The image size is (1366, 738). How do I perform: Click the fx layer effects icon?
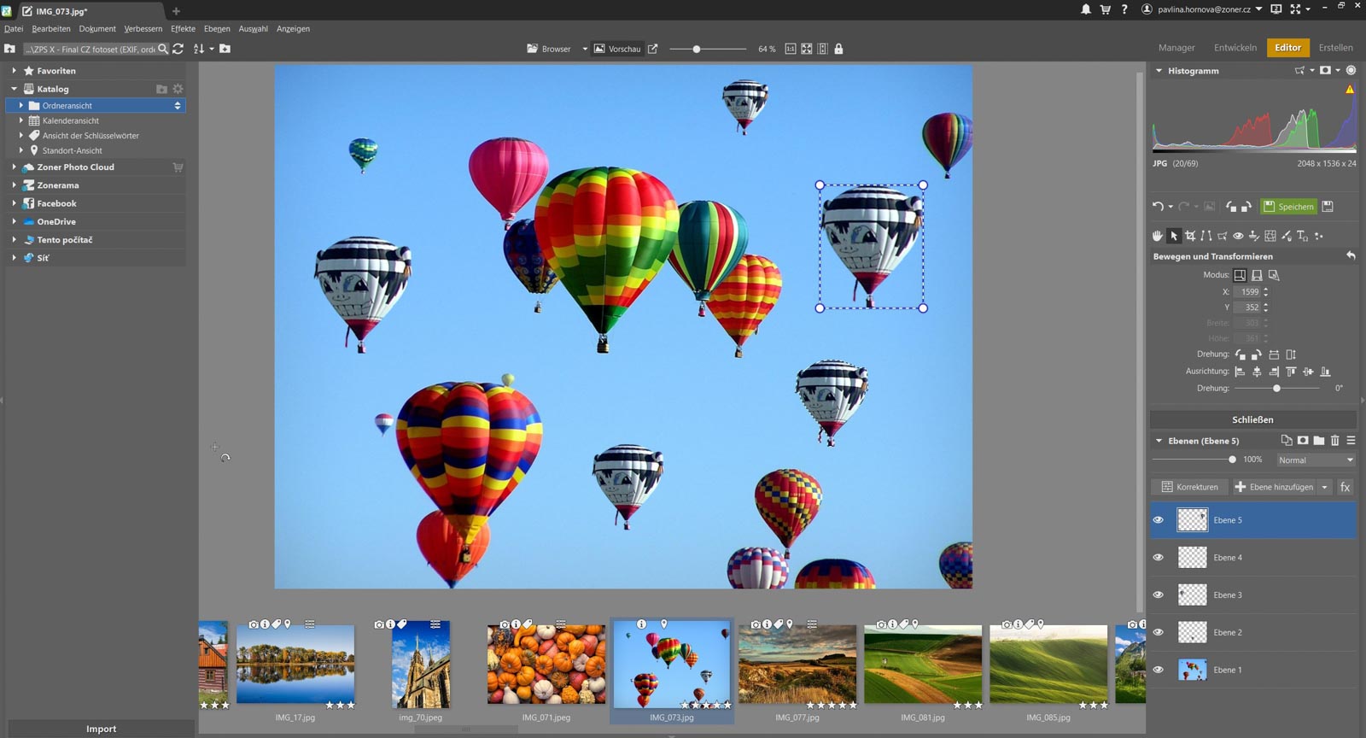pyautogui.click(x=1345, y=487)
